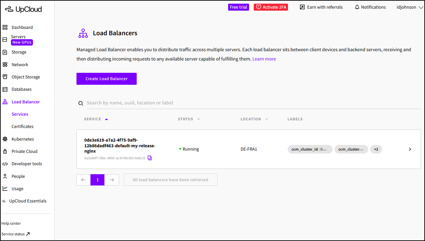
Task: Show the +2 additional labels badge
Action: click(x=376, y=149)
